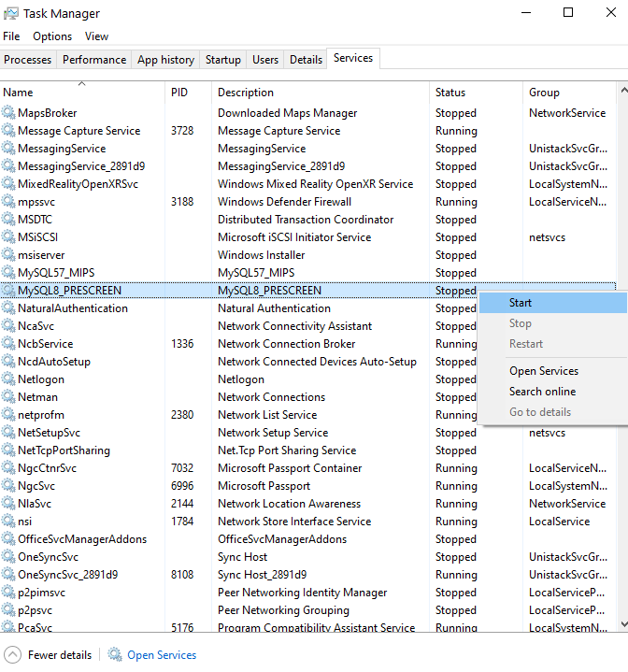Screen dimensions: 628x672
Task: Click the gear icon in the footer Open Services link
Action: tap(114, 654)
